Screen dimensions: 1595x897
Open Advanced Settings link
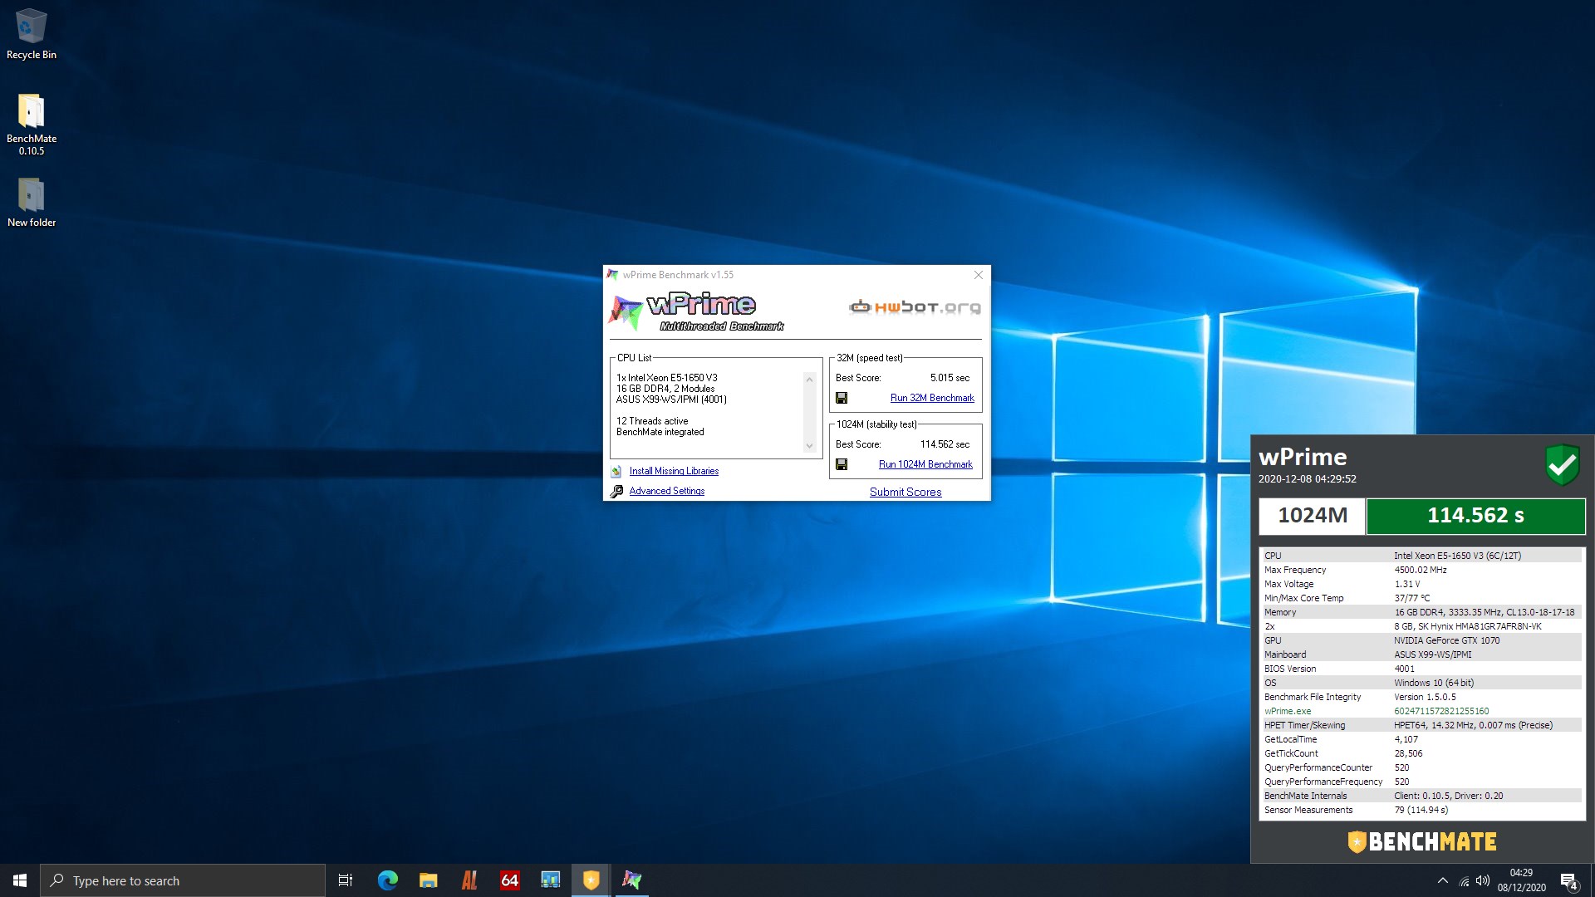point(666,491)
